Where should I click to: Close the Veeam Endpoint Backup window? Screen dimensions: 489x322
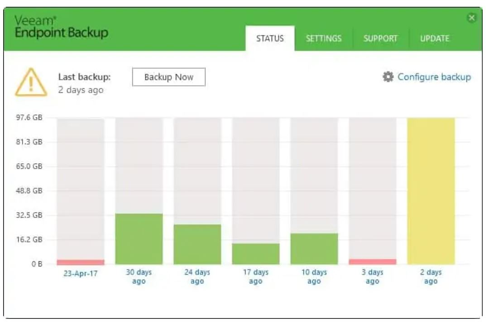(x=472, y=18)
